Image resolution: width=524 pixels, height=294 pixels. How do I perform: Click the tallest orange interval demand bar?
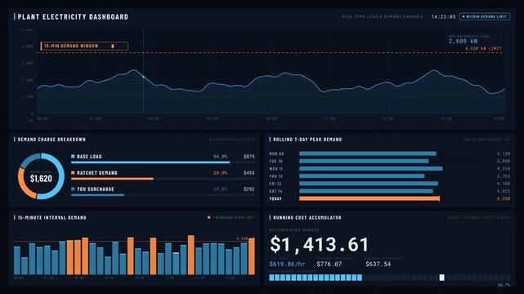(x=191, y=255)
